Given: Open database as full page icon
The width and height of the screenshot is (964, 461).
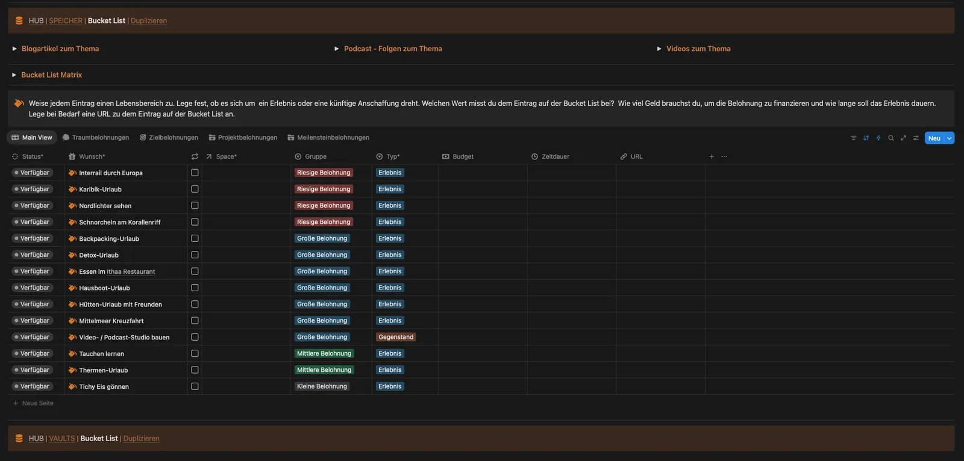Looking at the screenshot, I should [x=903, y=138].
